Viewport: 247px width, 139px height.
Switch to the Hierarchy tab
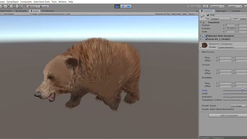click(48, 11)
